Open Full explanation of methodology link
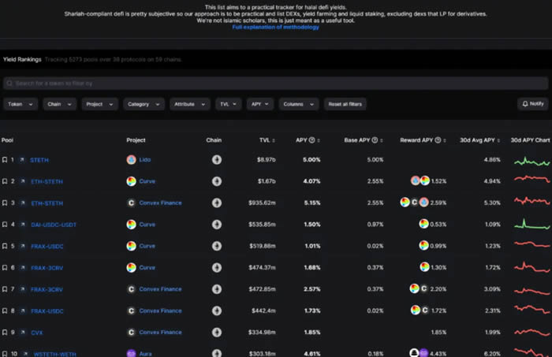 click(275, 27)
